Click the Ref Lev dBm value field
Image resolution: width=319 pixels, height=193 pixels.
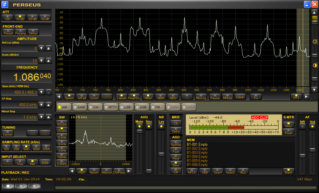tap(20, 48)
